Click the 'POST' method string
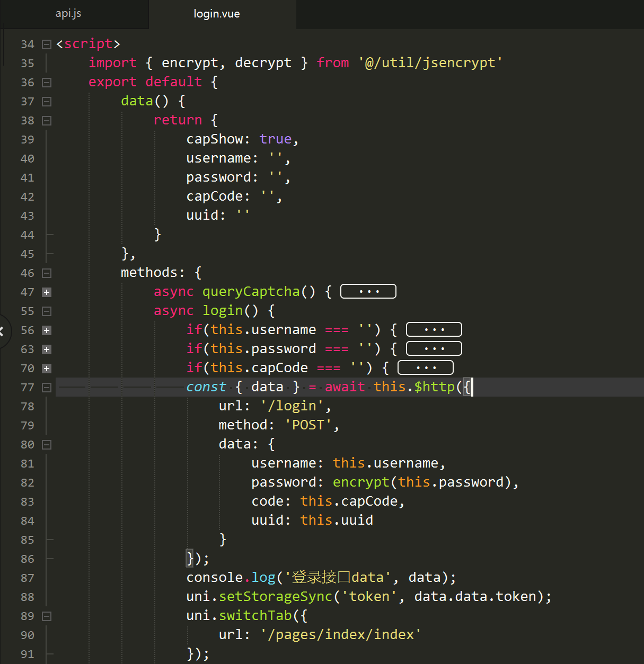Image resolution: width=644 pixels, height=664 pixels. [x=308, y=425]
